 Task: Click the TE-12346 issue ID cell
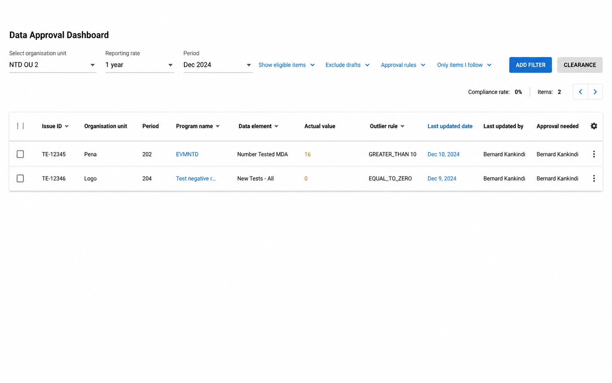(x=54, y=178)
